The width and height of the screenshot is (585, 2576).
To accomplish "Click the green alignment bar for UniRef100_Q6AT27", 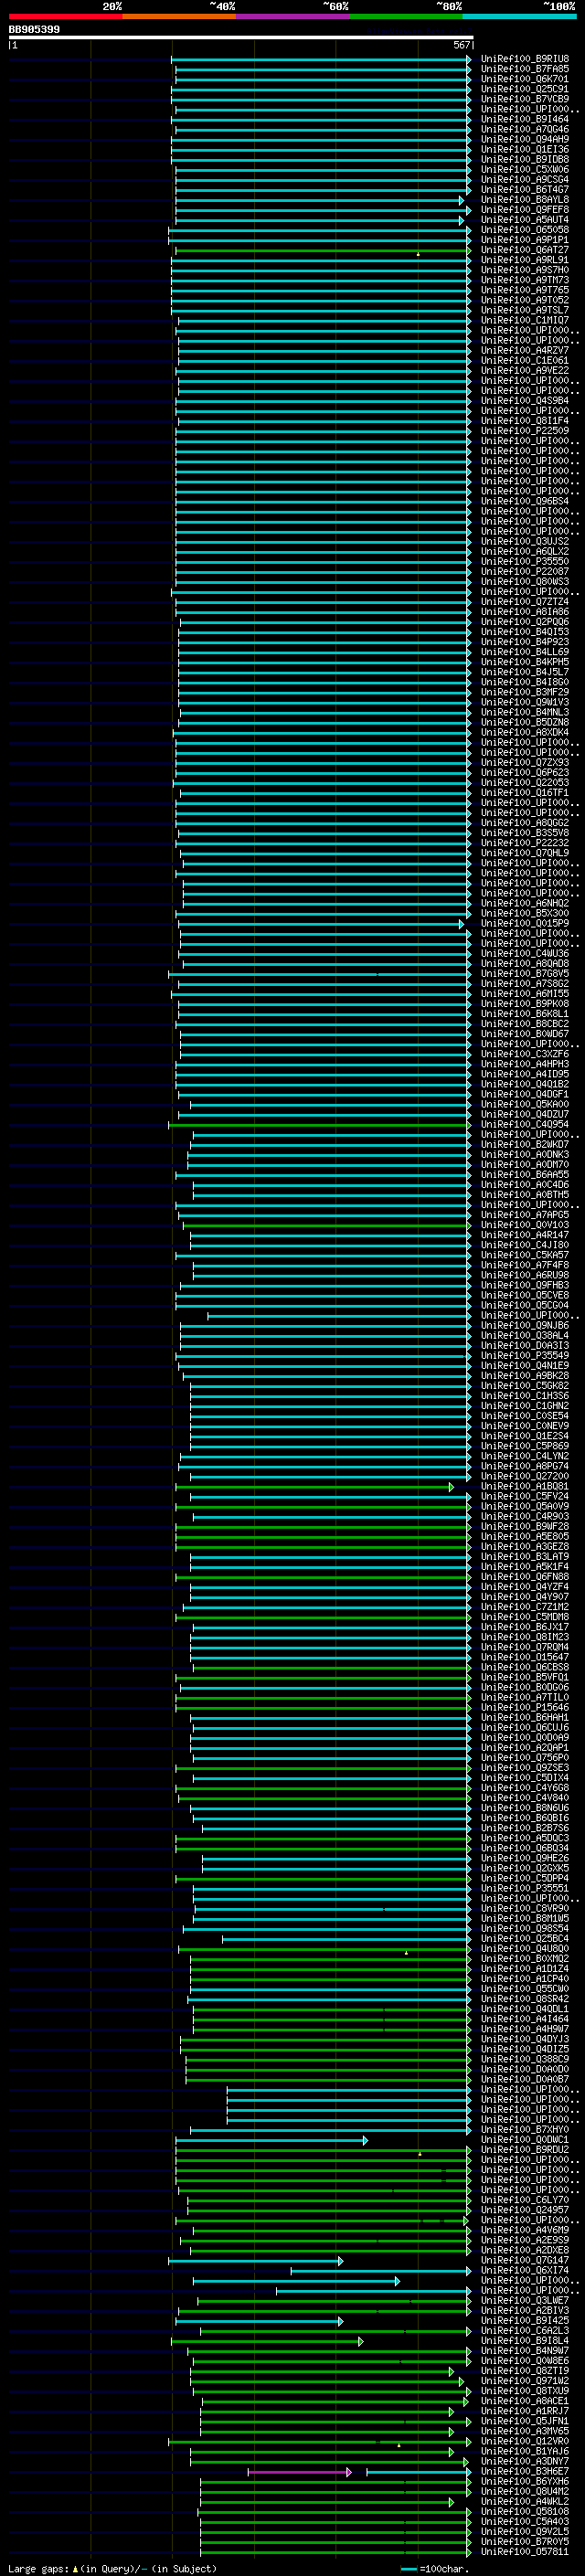I will [x=323, y=250].
